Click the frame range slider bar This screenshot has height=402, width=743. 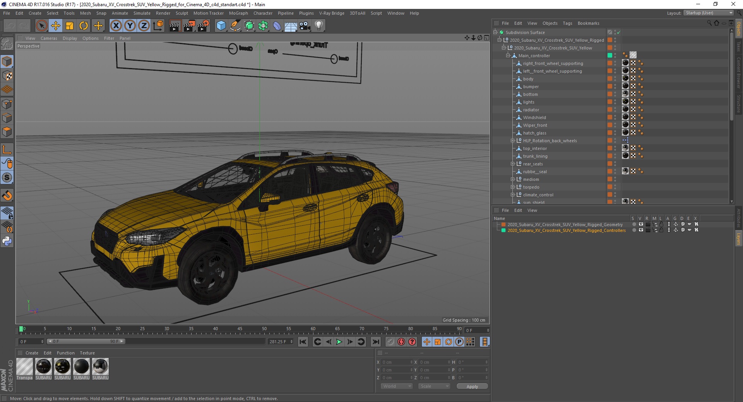click(86, 341)
